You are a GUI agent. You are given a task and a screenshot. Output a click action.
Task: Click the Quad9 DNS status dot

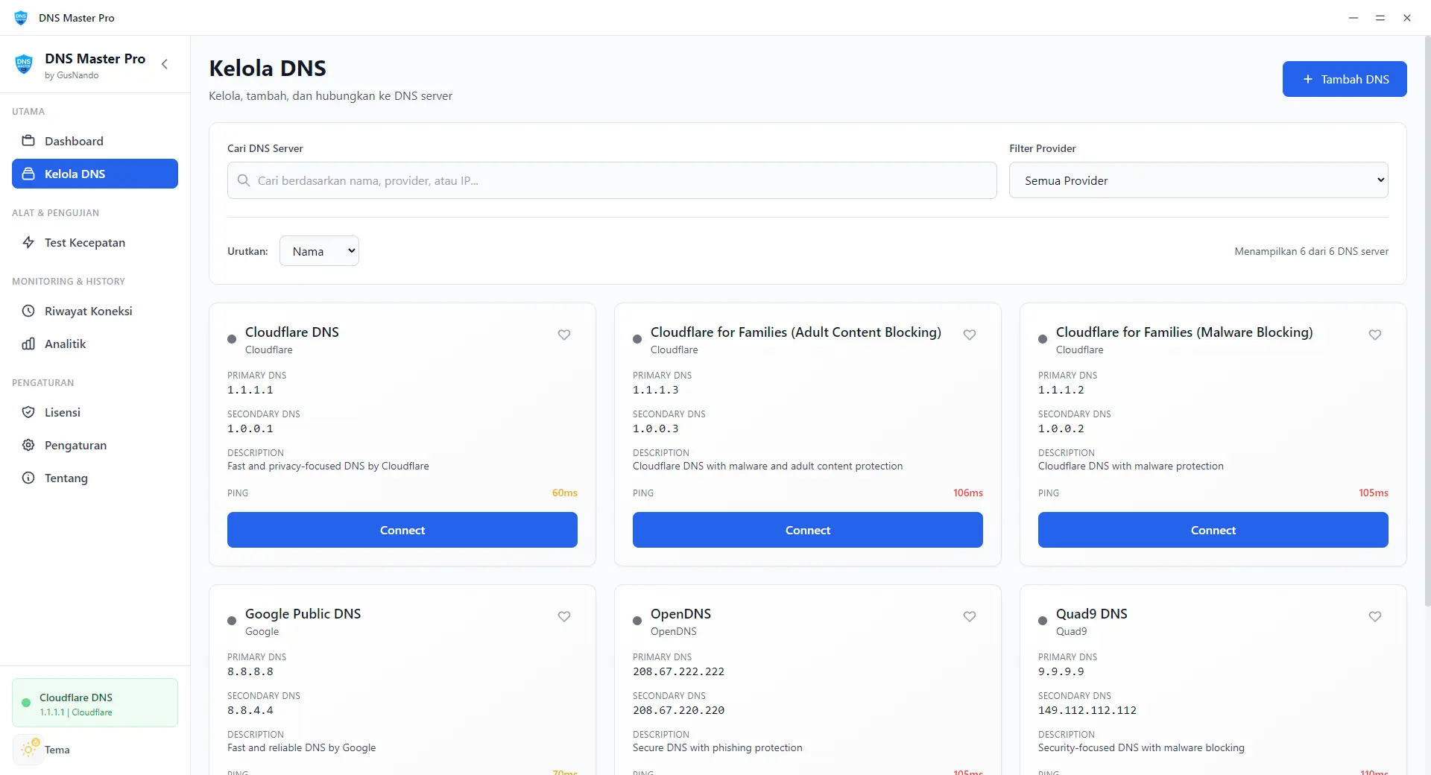(x=1043, y=621)
